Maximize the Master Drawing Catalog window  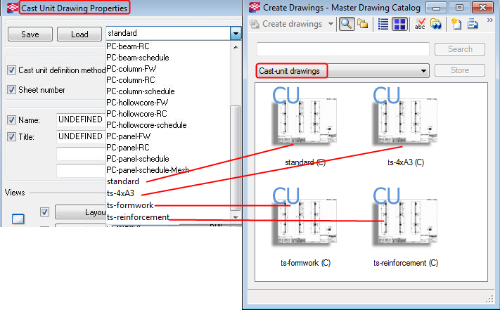[x=459, y=8]
